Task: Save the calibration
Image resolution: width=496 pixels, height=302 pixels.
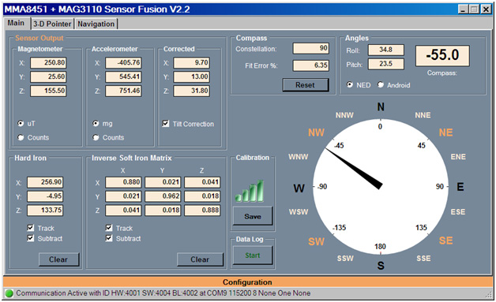Action: [x=253, y=216]
